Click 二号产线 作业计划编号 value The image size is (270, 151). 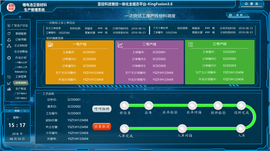[163, 79]
